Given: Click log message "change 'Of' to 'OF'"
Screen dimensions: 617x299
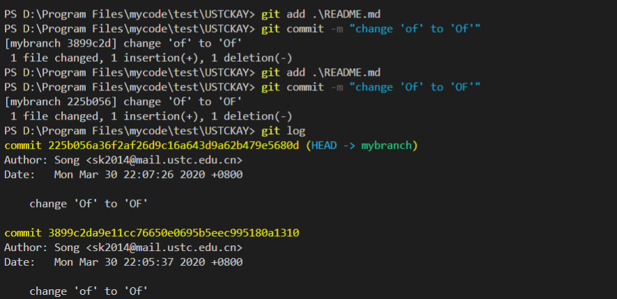Looking at the screenshot, I should 88,204.
